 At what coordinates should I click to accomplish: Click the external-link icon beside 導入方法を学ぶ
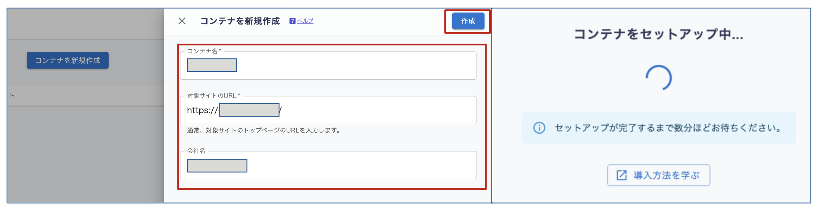click(x=622, y=175)
